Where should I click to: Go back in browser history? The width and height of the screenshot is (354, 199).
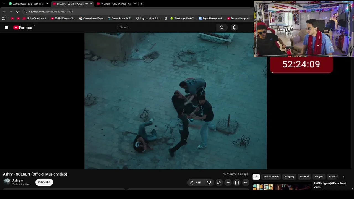pyautogui.click(x=4, y=12)
